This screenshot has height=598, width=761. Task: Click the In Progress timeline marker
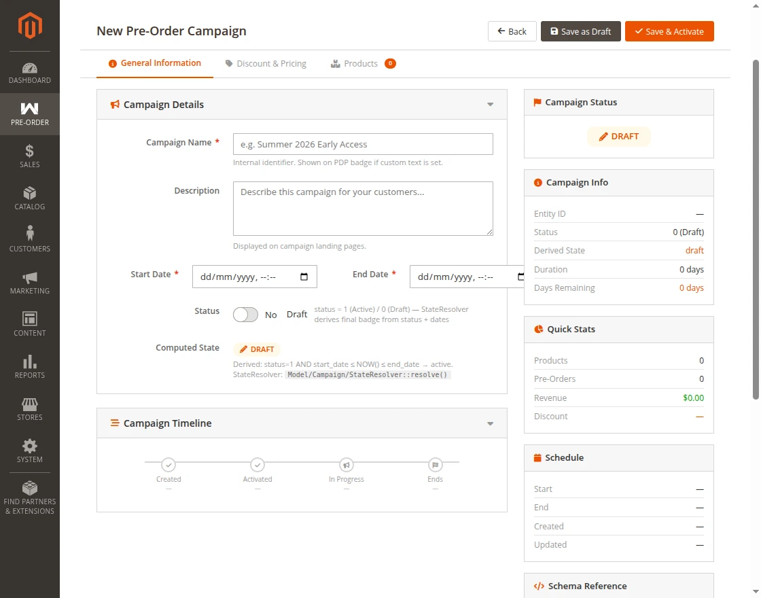[x=346, y=465]
